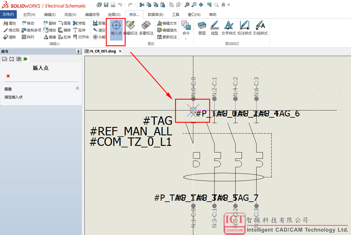Open the 标注样式 dimension style settings
Image resolution: width=351 pixels, height=235 pixels.
tap(244, 28)
